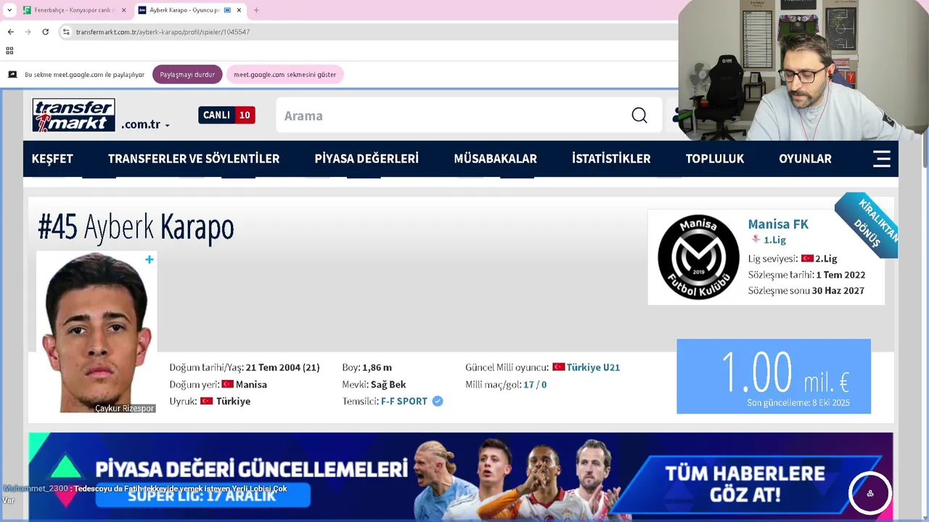Open the .com.tr country dropdown

[145, 125]
